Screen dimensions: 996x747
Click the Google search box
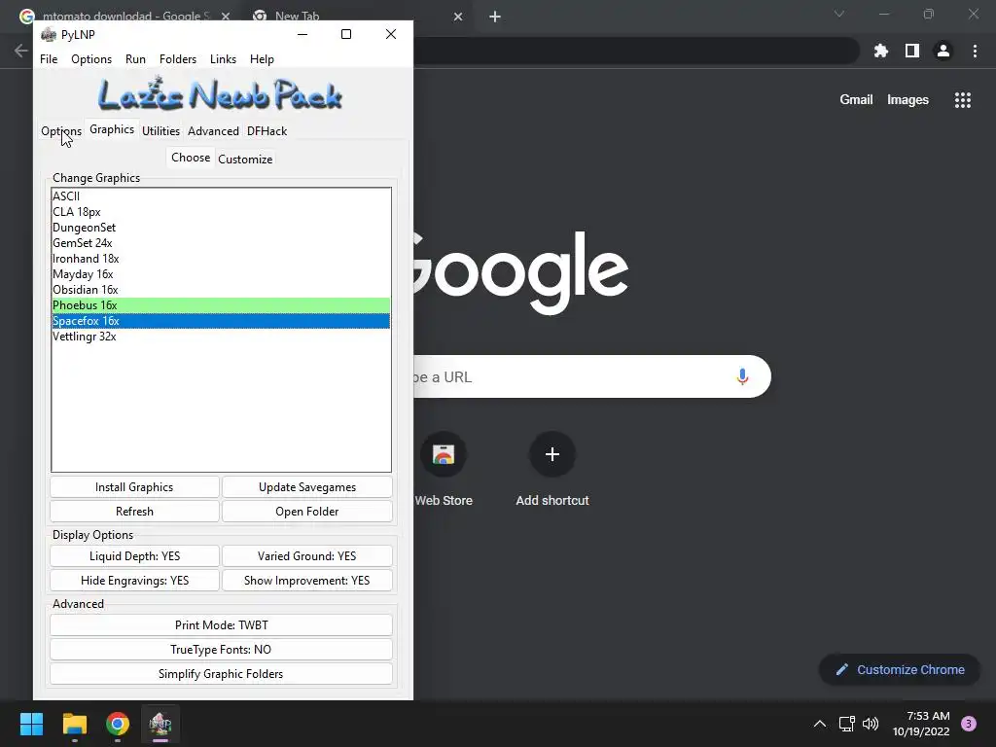click(590, 376)
